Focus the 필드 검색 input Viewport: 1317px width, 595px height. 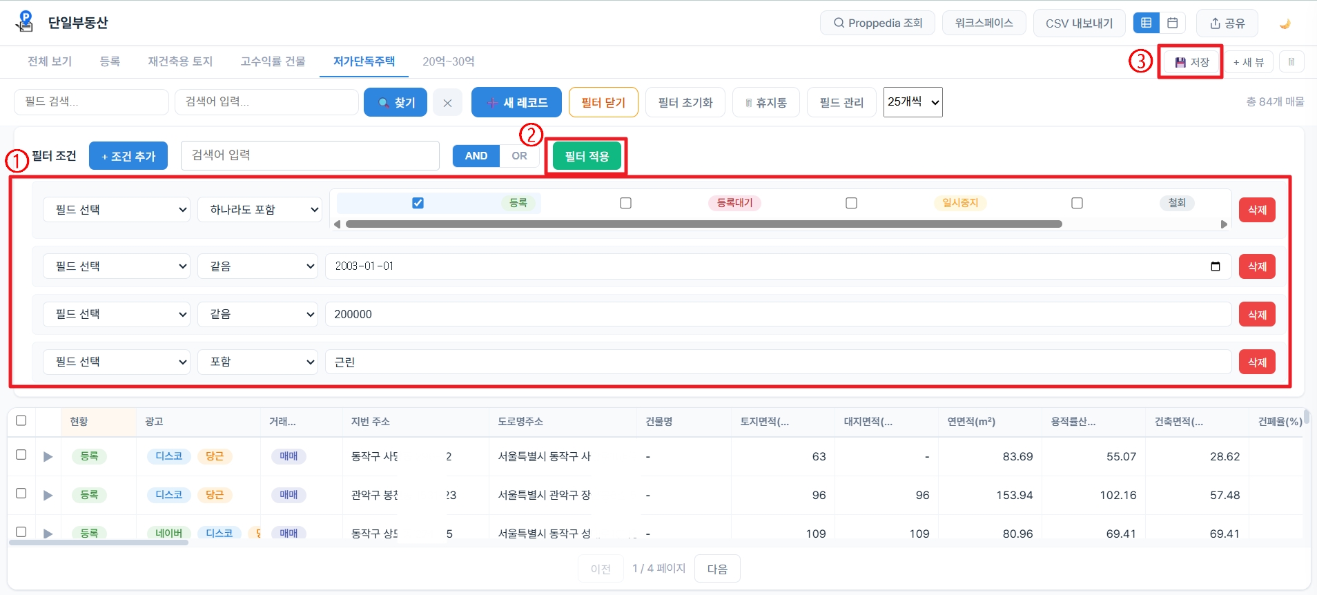coord(91,102)
